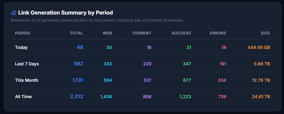Image resolution: width=284 pixels, height=114 pixels.
Task: Click the TOTAL column header
Action: tap(76, 33)
